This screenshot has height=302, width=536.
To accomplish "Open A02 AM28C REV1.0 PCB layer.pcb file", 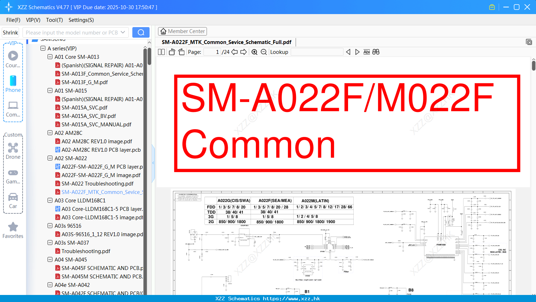I will pyautogui.click(x=101, y=150).
